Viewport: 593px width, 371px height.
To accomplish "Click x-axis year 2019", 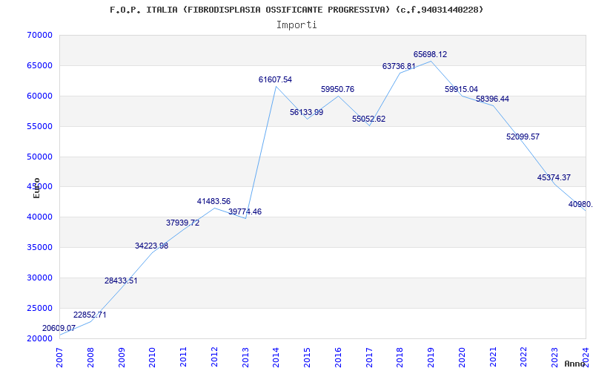I will (431, 358).
